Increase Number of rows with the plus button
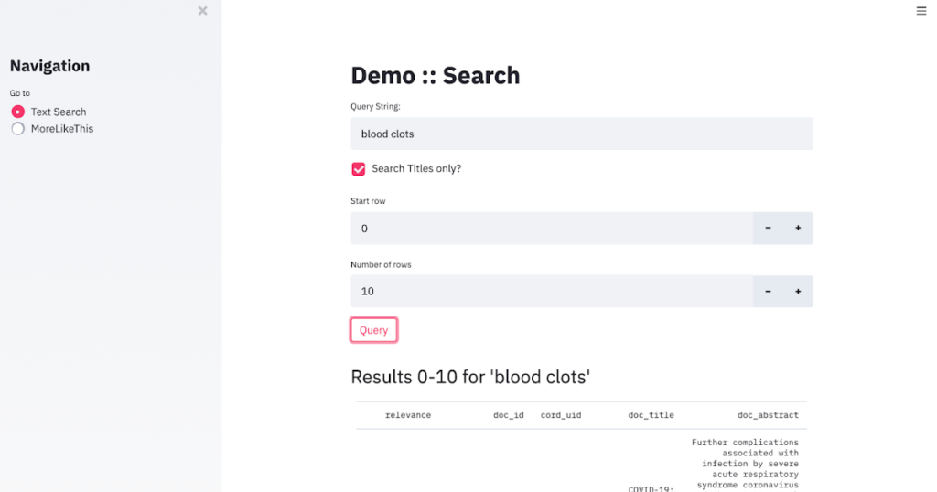This screenshot has width=937, height=492. pyautogui.click(x=798, y=292)
